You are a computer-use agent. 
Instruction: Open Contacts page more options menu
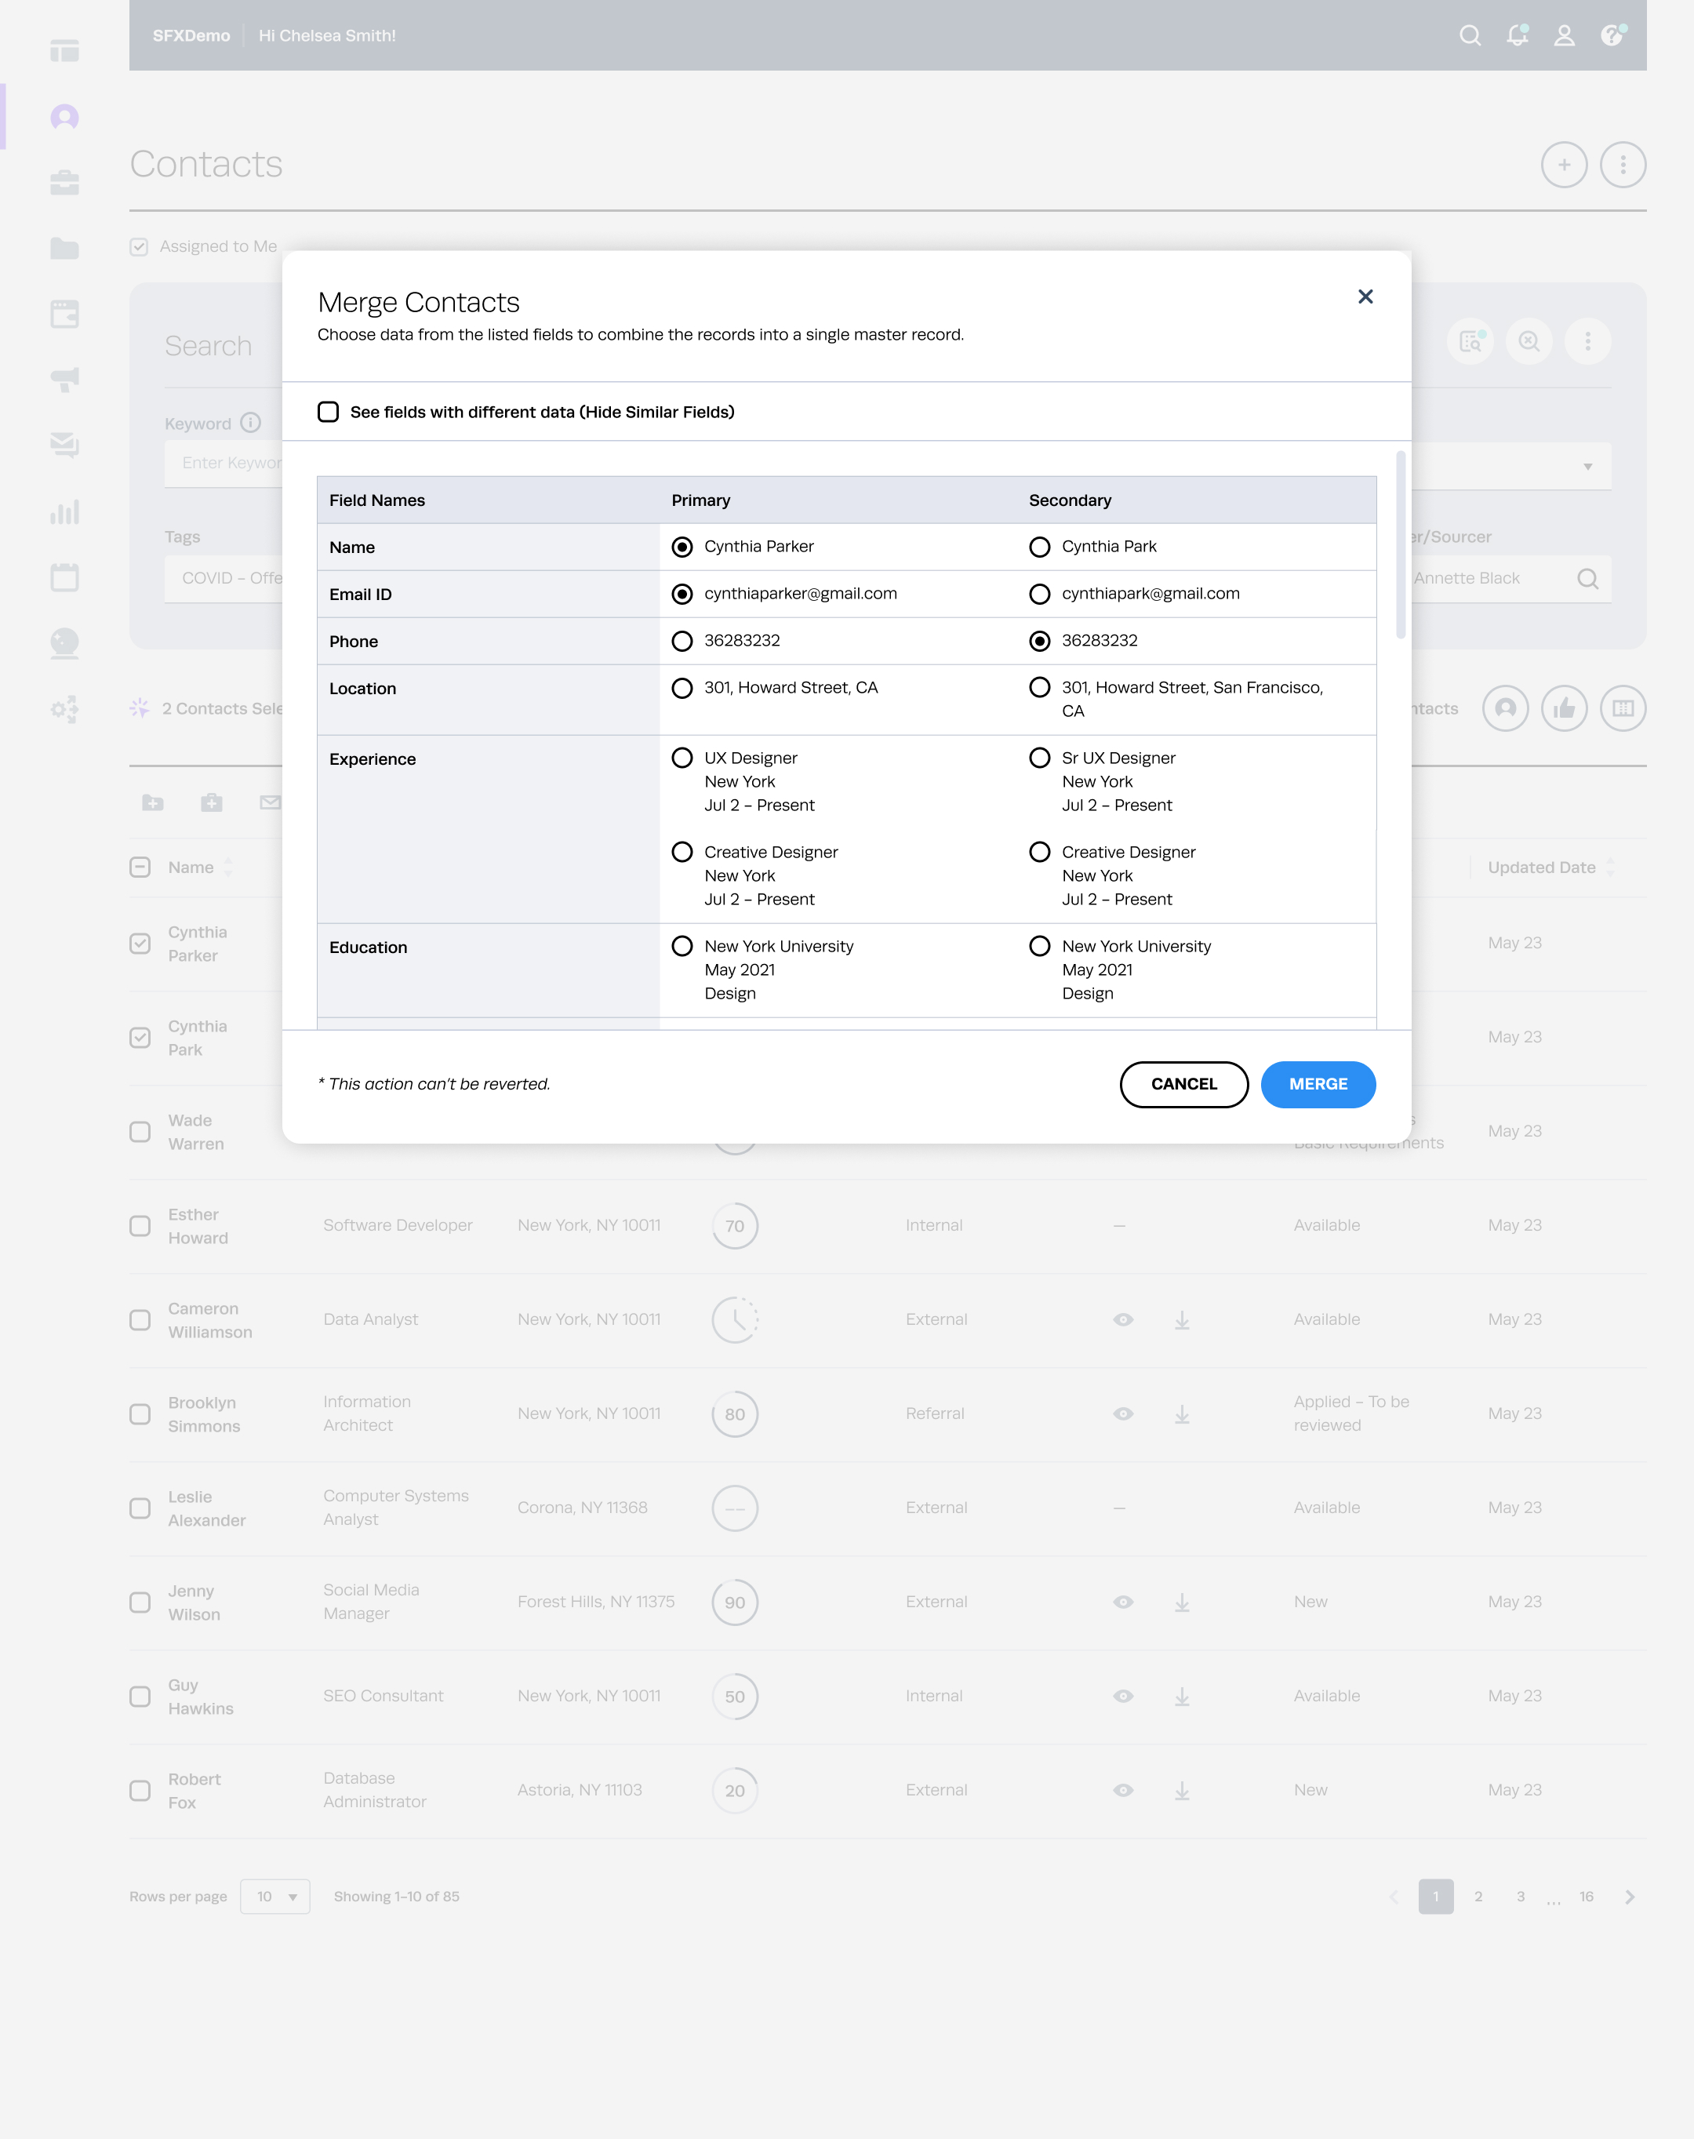click(1623, 165)
